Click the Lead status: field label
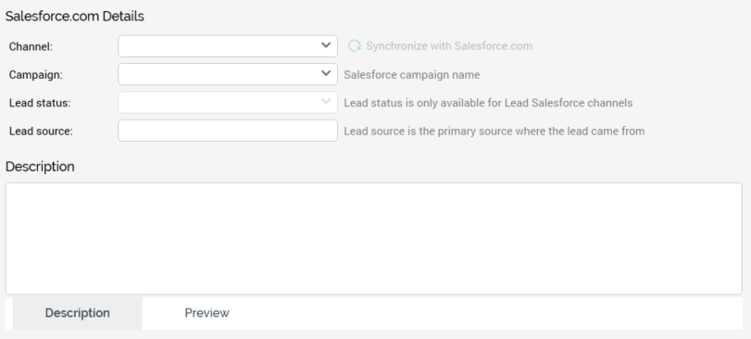The width and height of the screenshot is (751, 339). (x=40, y=104)
